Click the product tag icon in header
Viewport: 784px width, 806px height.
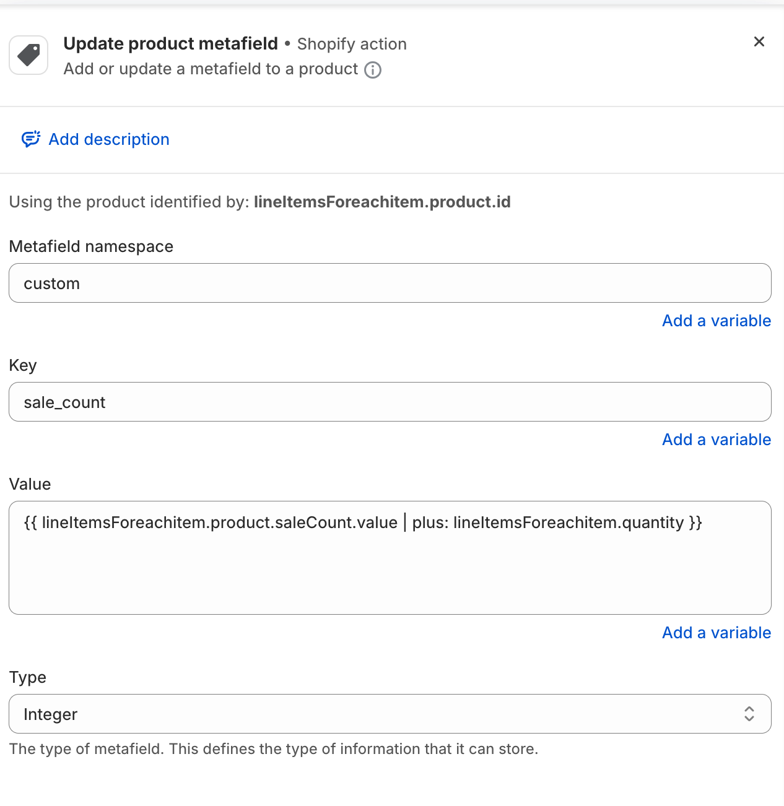[28, 55]
